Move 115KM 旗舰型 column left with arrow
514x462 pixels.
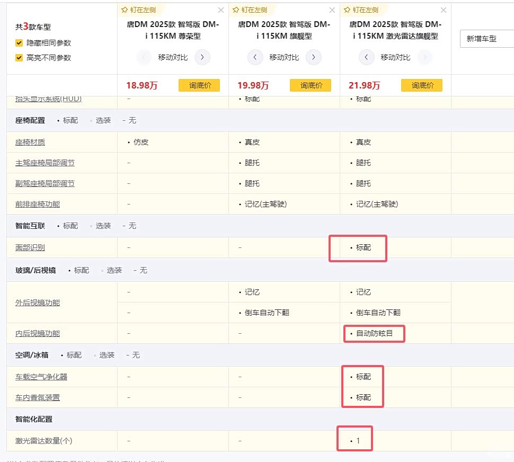click(x=255, y=57)
